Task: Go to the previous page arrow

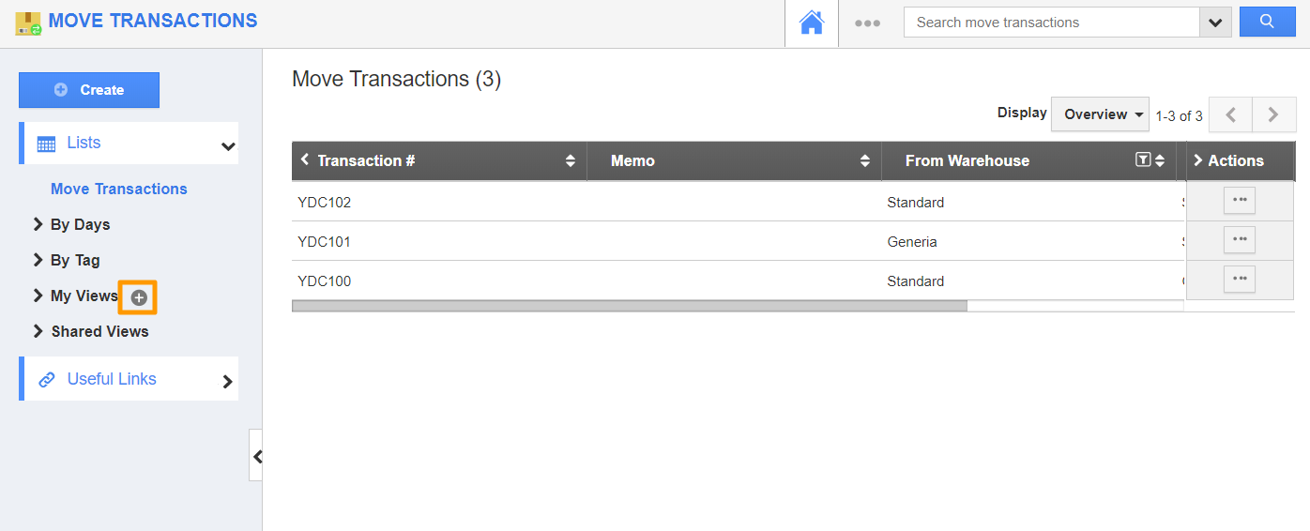Action: click(x=1230, y=114)
